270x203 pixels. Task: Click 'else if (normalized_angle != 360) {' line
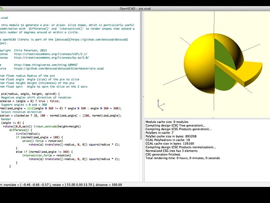44,152
